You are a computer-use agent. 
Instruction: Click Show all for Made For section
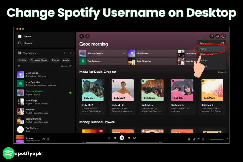(221, 72)
